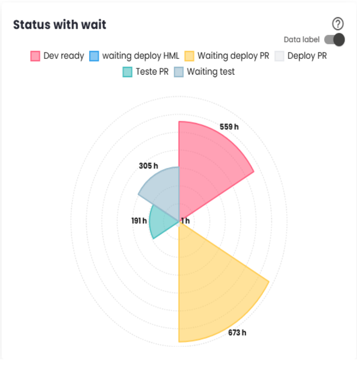The width and height of the screenshot is (357, 366).
Task: Click the help question mark icon
Action: [x=338, y=23]
